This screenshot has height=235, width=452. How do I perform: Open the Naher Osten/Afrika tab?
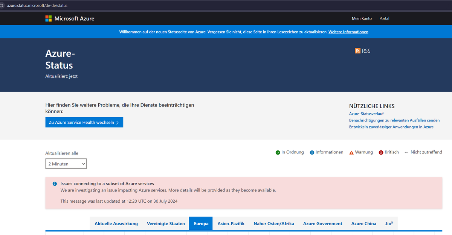(274, 223)
